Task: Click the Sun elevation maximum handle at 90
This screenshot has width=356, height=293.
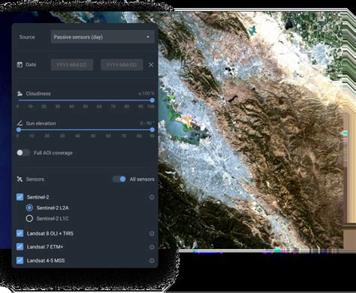Action: [x=152, y=130]
